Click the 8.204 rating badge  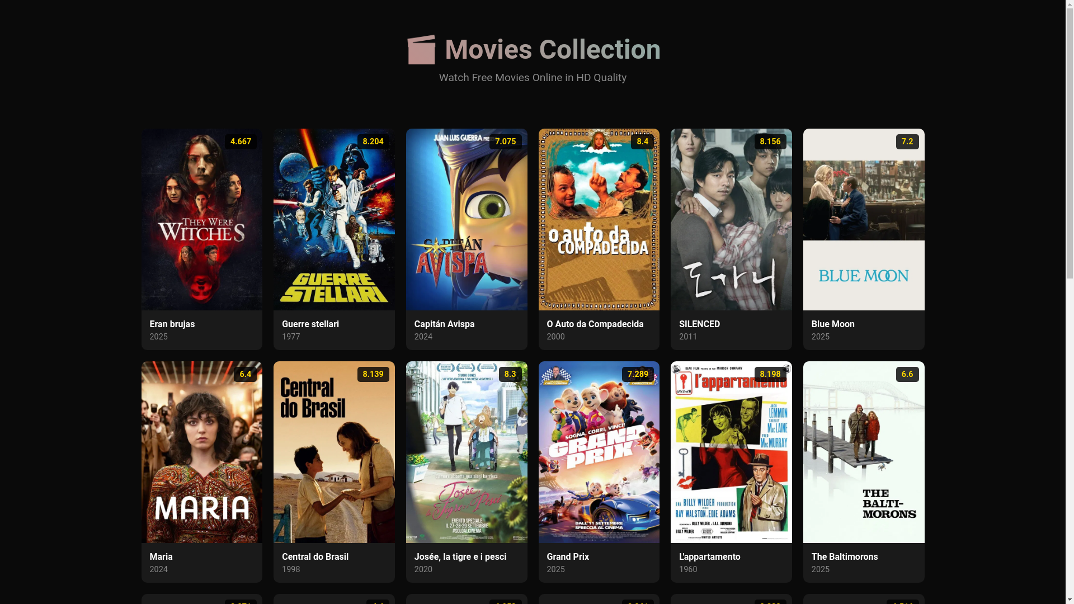pyautogui.click(x=373, y=141)
